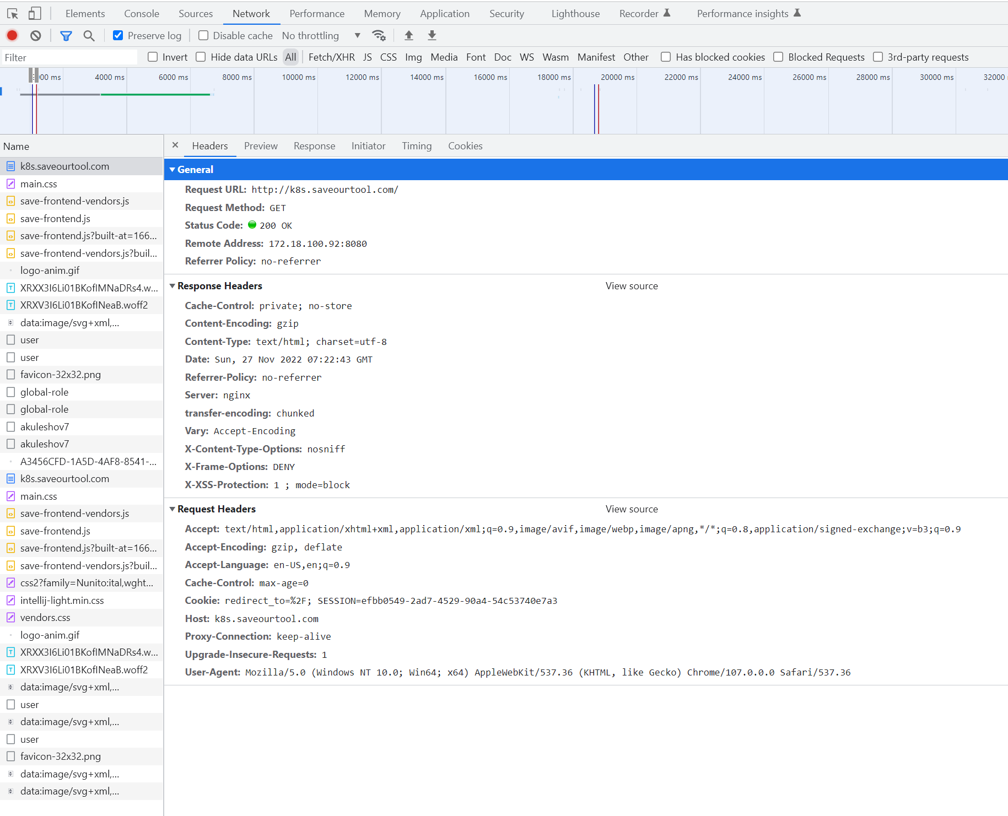The image size is (1008, 816).
Task: Filter requests by Fetch/XHR type
Action: 331,57
